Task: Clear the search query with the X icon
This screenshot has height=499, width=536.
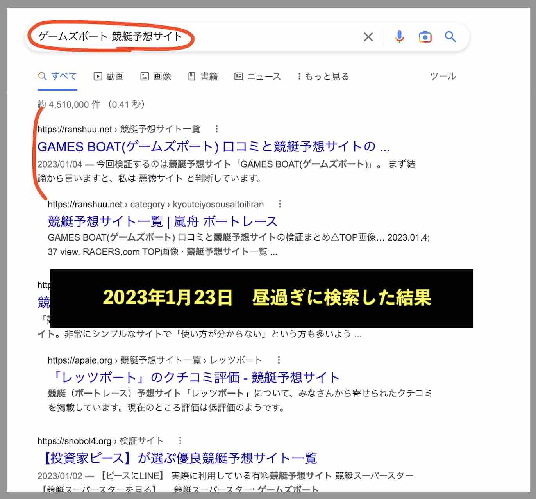Action: tap(368, 37)
